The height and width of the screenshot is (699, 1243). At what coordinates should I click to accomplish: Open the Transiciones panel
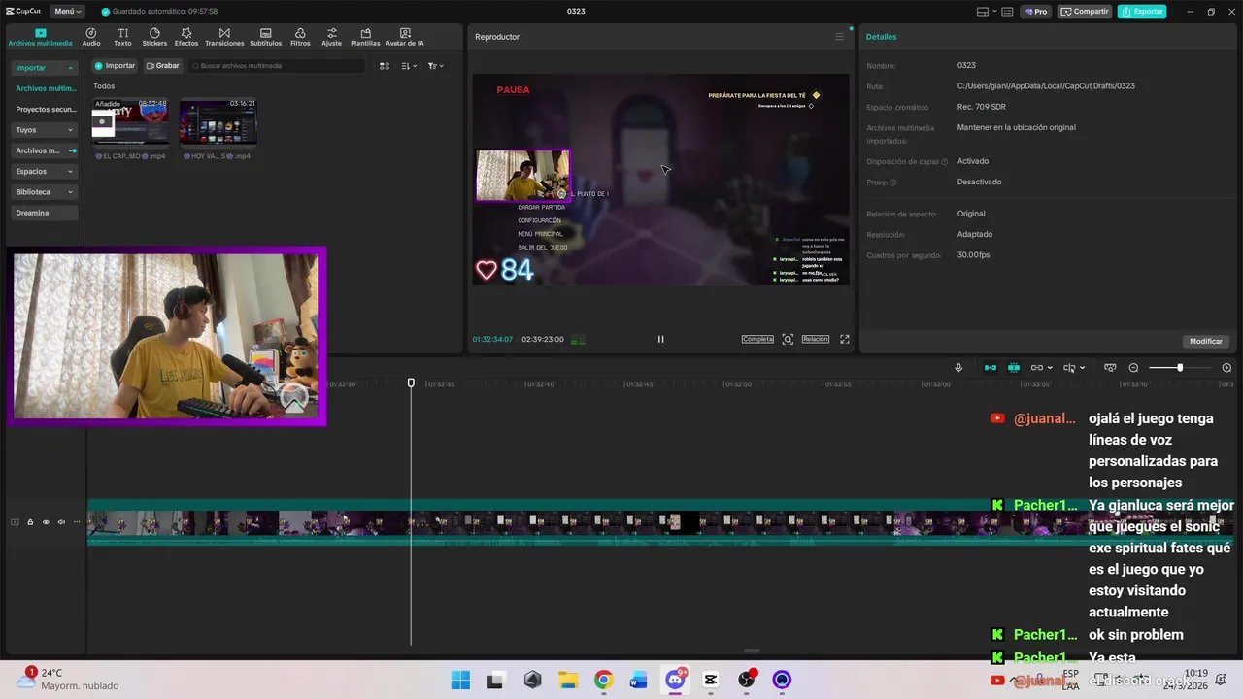coord(224,37)
